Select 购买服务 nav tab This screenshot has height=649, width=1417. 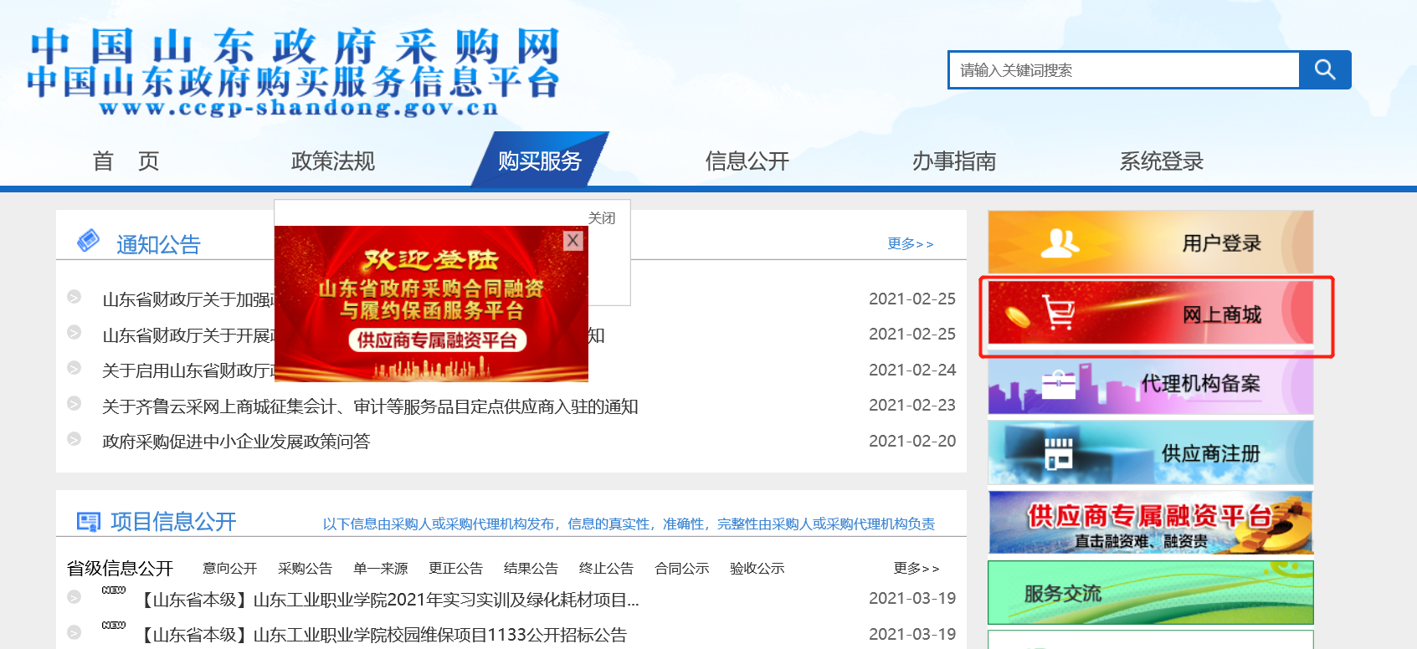click(540, 161)
